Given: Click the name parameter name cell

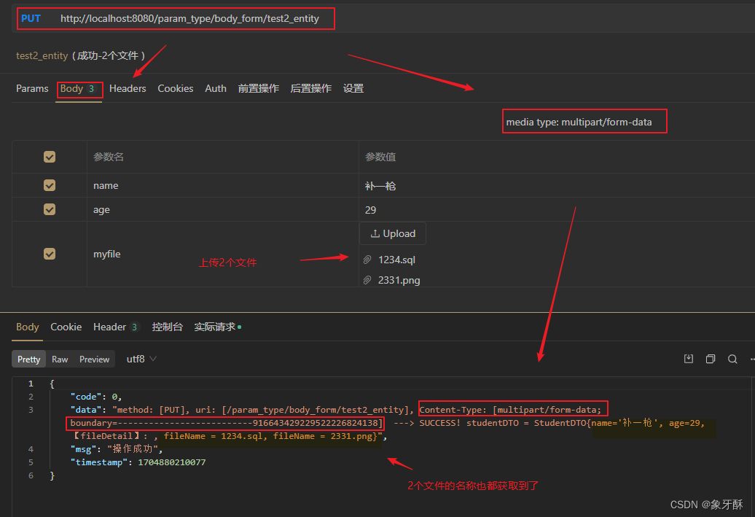Looking at the screenshot, I should pyautogui.click(x=222, y=185).
